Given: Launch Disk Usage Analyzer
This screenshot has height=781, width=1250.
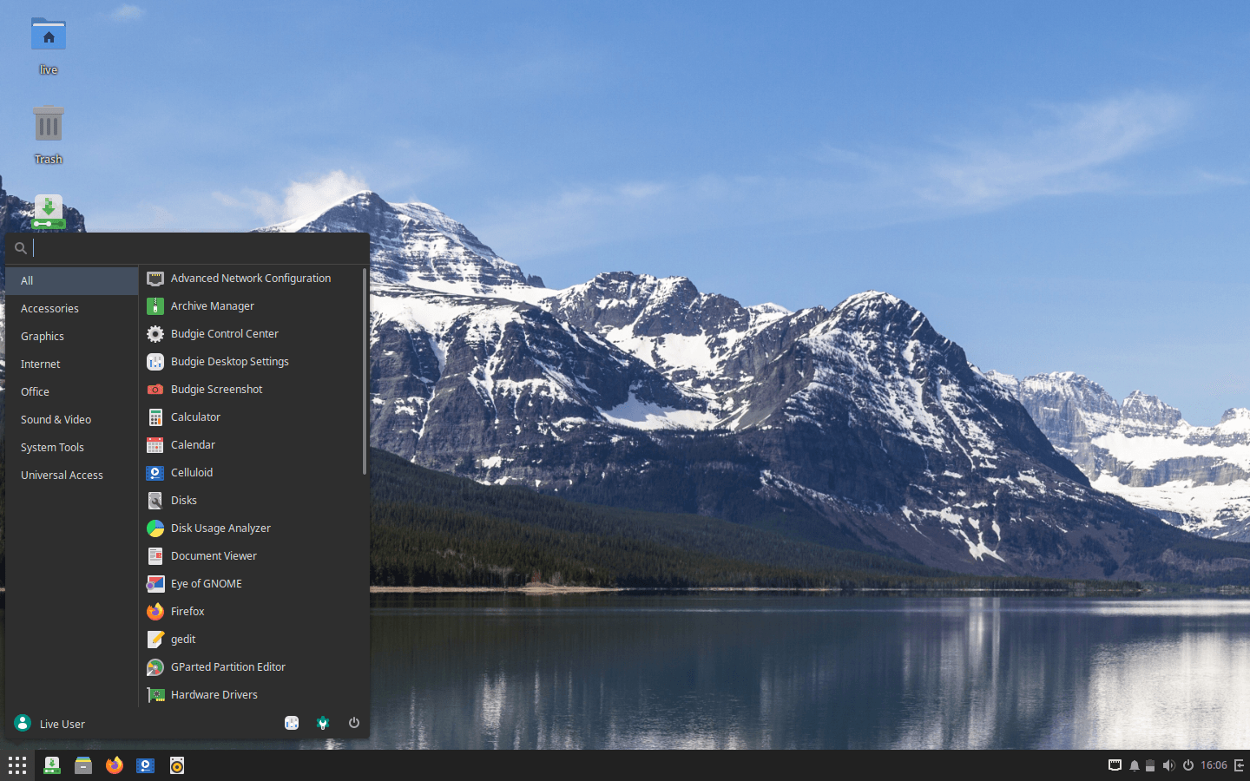Looking at the screenshot, I should (251, 528).
